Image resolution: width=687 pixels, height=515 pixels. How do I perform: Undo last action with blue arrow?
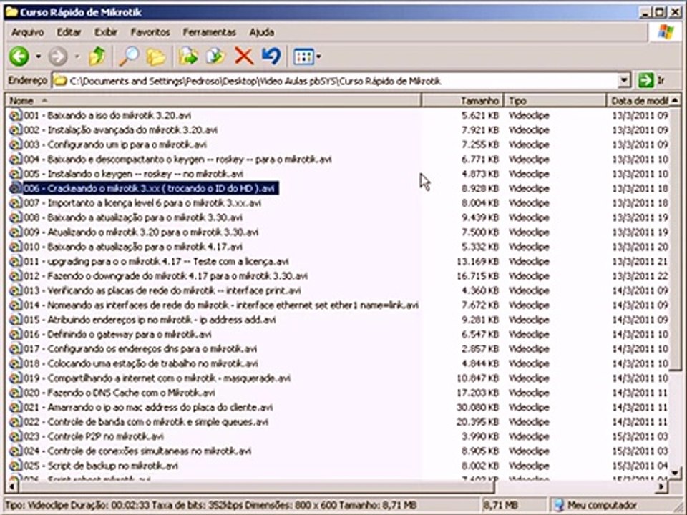272,57
